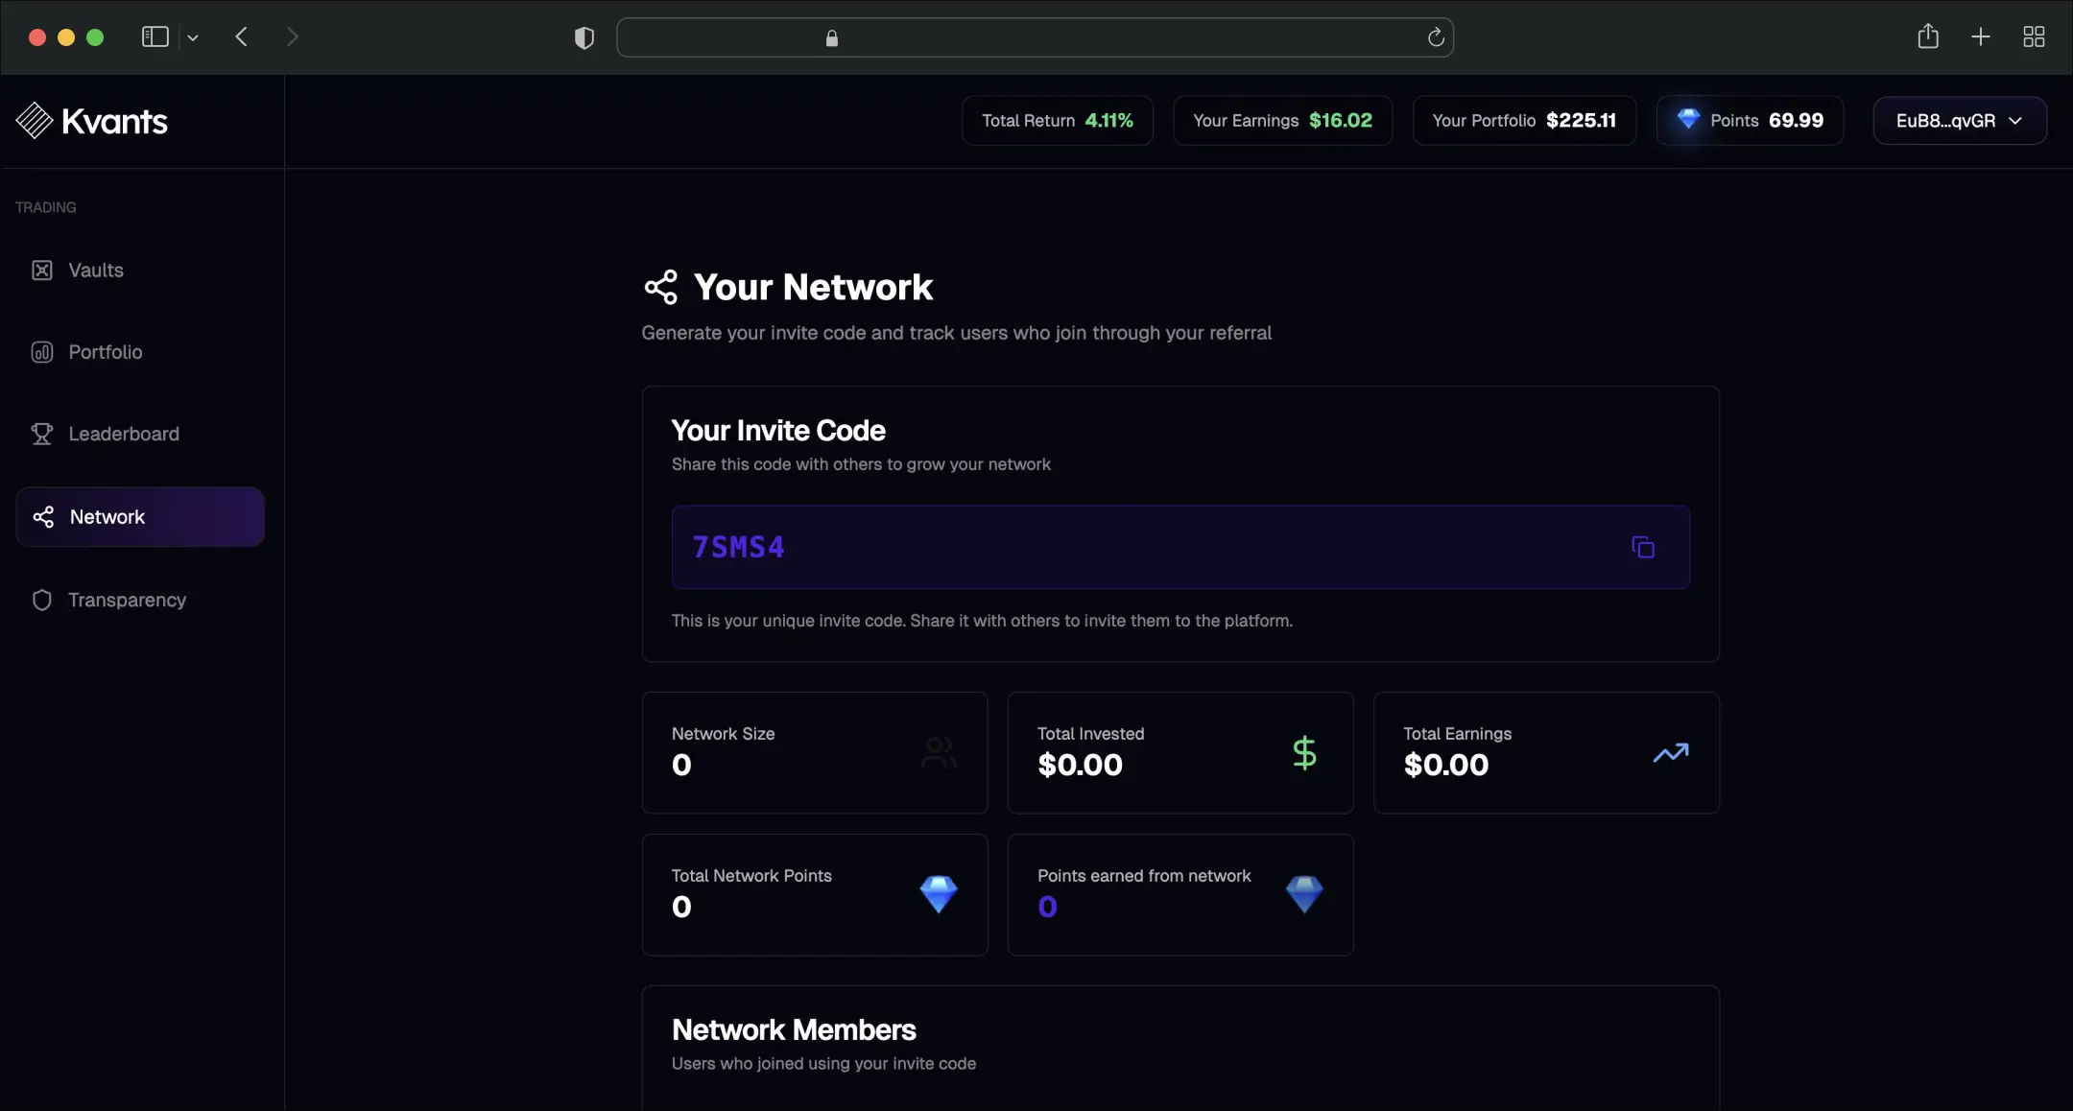Show the tab overview grid

click(2034, 37)
